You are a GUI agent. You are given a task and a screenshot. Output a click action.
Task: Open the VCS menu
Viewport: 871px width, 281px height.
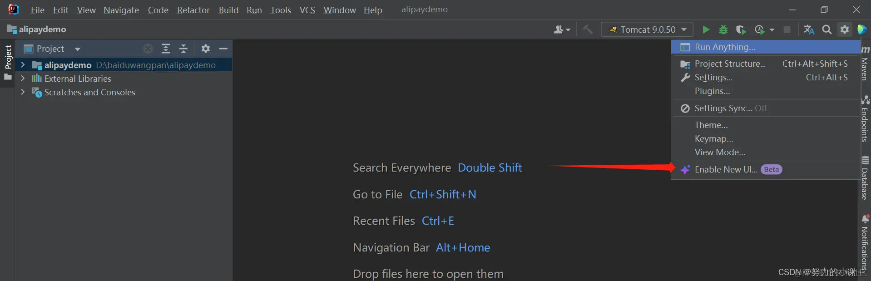[307, 10]
